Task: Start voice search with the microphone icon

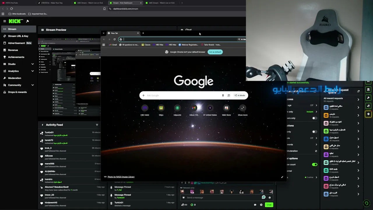Action: [x=223, y=95]
